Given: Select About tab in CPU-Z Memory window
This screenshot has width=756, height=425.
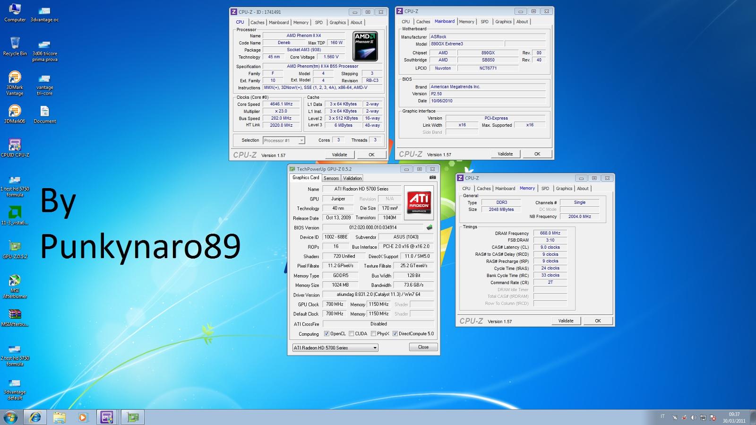Looking at the screenshot, I should (583, 188).
